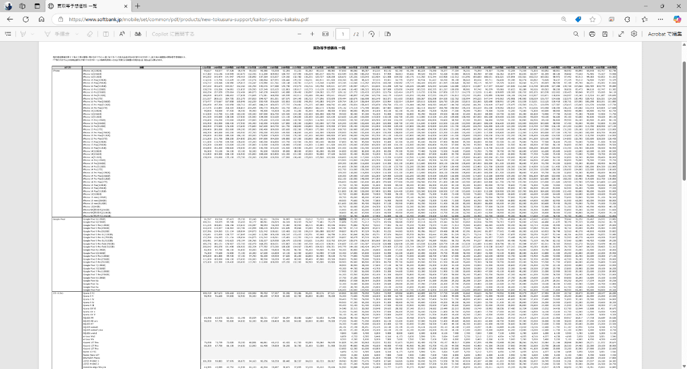This screenshot has width=687, height=369.
Task: Expand the highlight color options dropdown
Action: coord(32,34)
